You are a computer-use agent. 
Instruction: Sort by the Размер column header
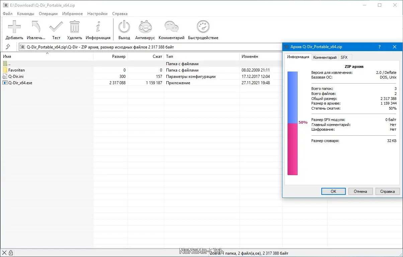pos(110,56)
